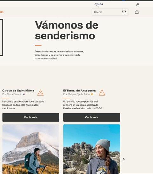Click Ver la ruta for Cirque de Saint-Même

pos(31,117)
